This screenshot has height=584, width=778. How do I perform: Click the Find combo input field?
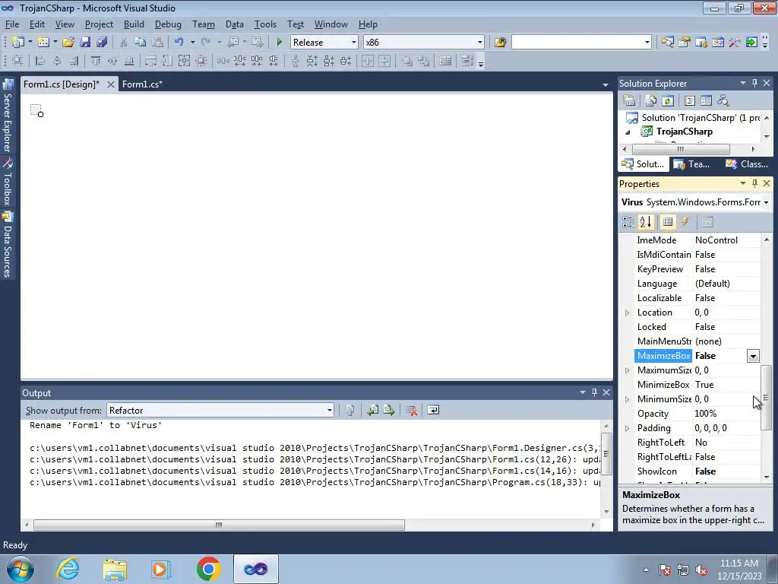click(x=577, y=43)
